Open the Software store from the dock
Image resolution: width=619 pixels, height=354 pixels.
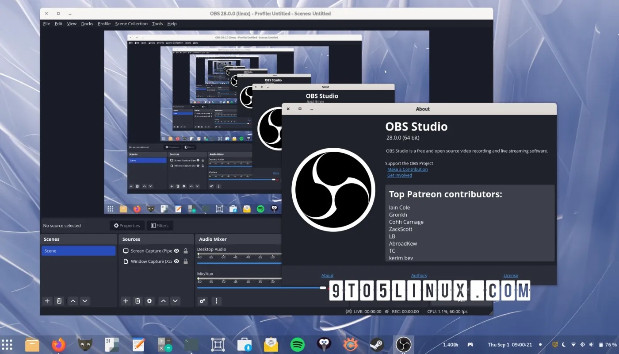pos(245,344)
